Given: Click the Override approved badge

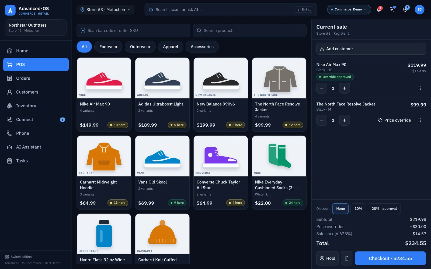Looking at the screenshot, I should point(335,77).
